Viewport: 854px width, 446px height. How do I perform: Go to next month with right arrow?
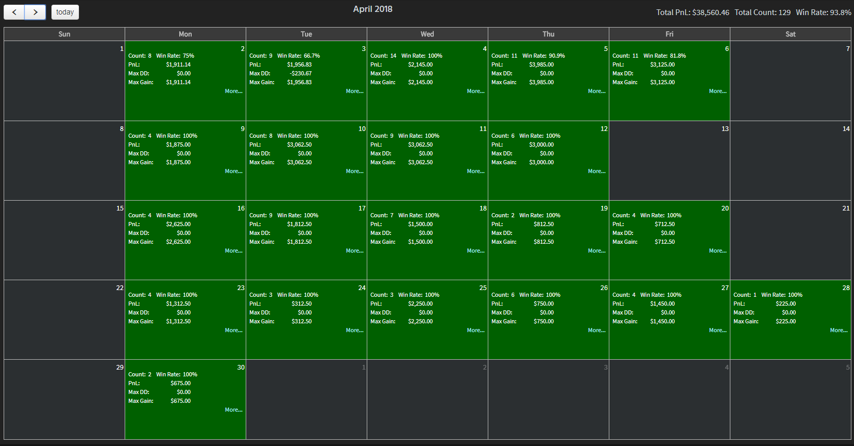(x=35, y=12)
